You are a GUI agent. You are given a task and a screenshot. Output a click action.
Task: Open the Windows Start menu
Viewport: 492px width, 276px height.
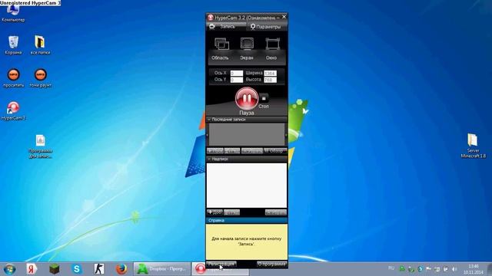[x=10, y=269]
